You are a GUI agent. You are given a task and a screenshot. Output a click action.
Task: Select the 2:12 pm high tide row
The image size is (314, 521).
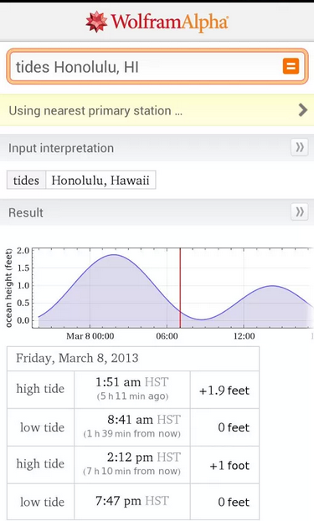(x=133, y=465)
